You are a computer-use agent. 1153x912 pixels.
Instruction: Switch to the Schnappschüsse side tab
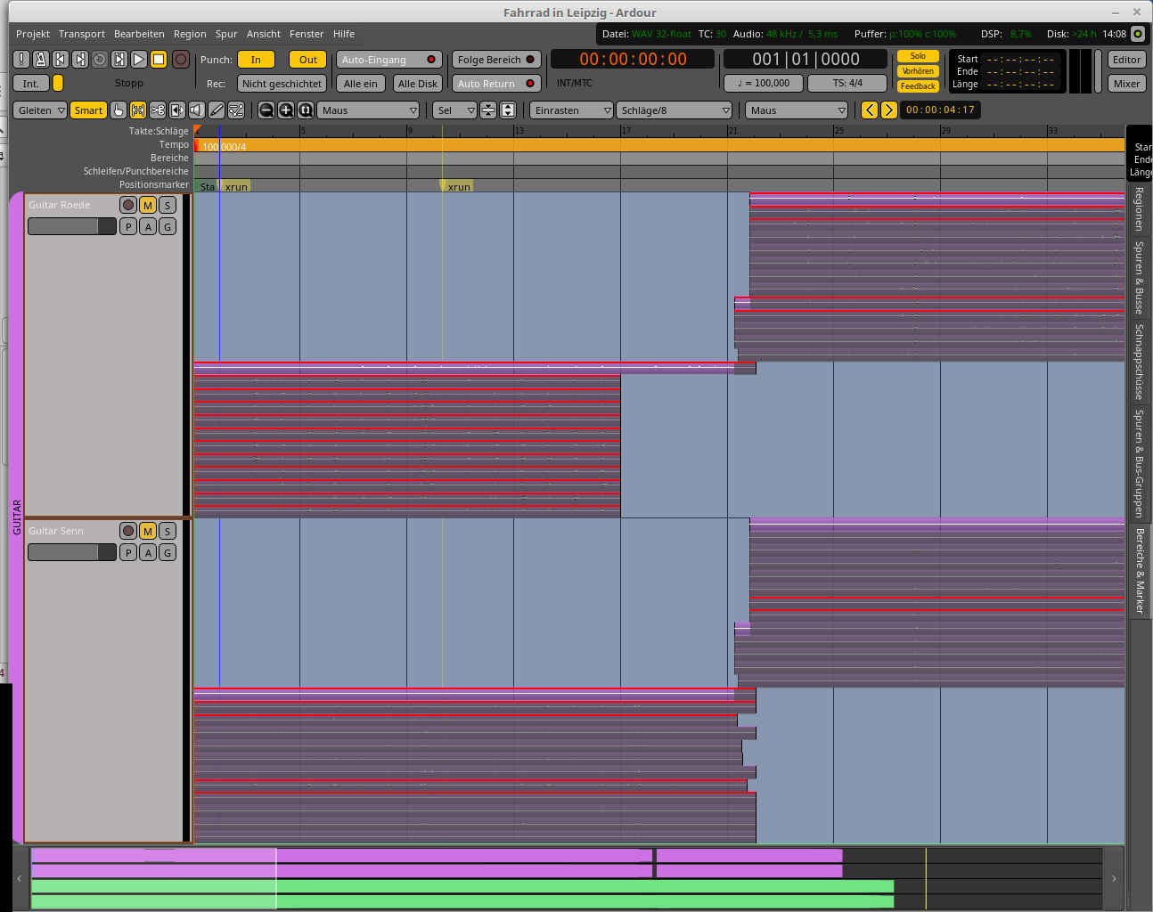pyautogui.click(x=1139, y=361)
